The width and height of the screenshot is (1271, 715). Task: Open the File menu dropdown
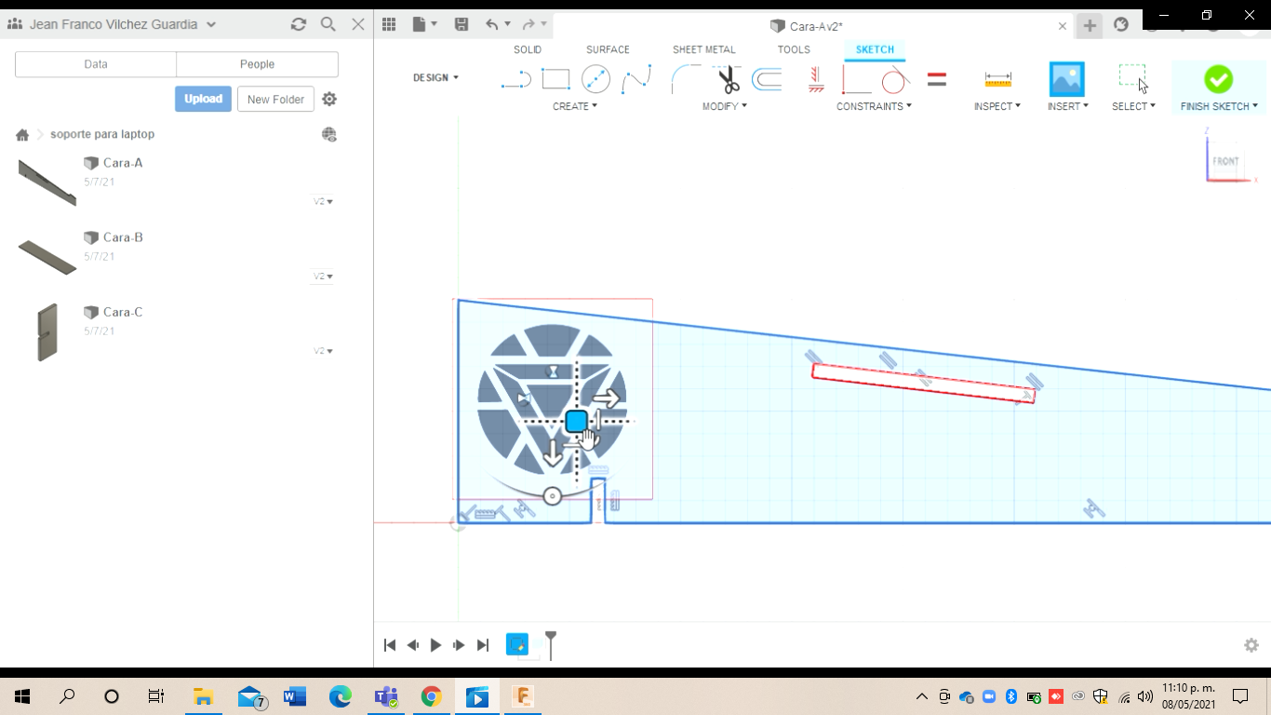coord(424,25)
